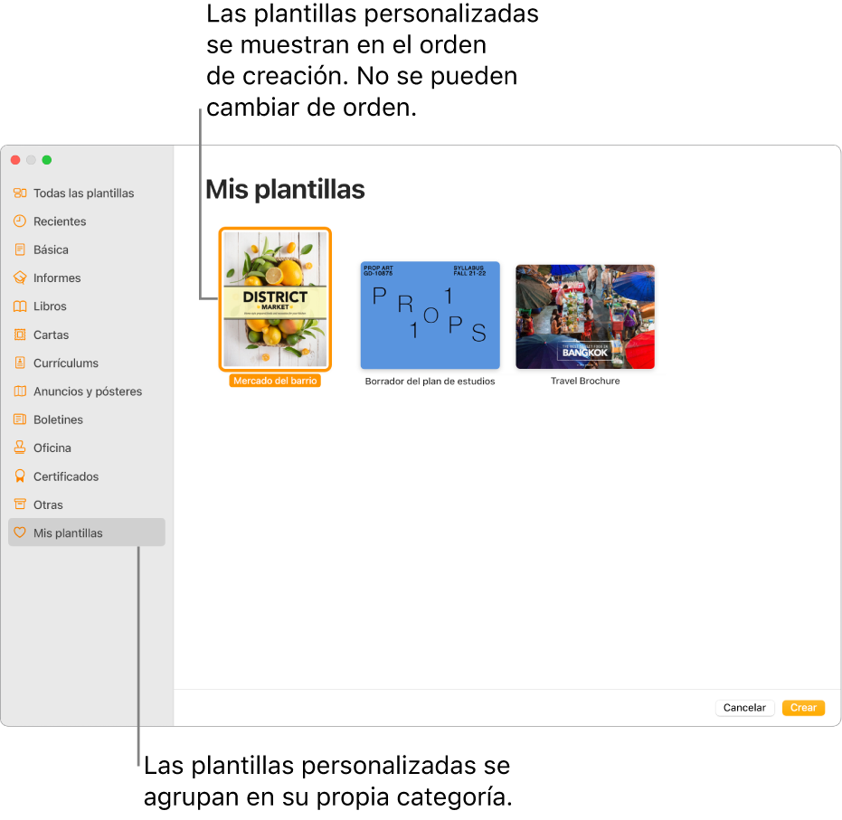Open the Boletines category

58,419
